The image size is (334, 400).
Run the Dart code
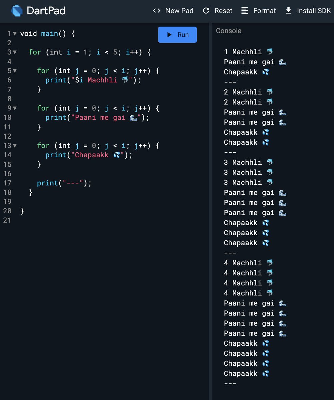tap(177, 35)
